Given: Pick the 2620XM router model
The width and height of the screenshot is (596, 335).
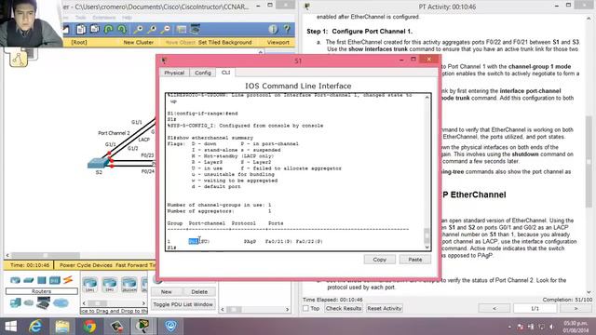Looking at the screenshot, I should coord(129,285).
